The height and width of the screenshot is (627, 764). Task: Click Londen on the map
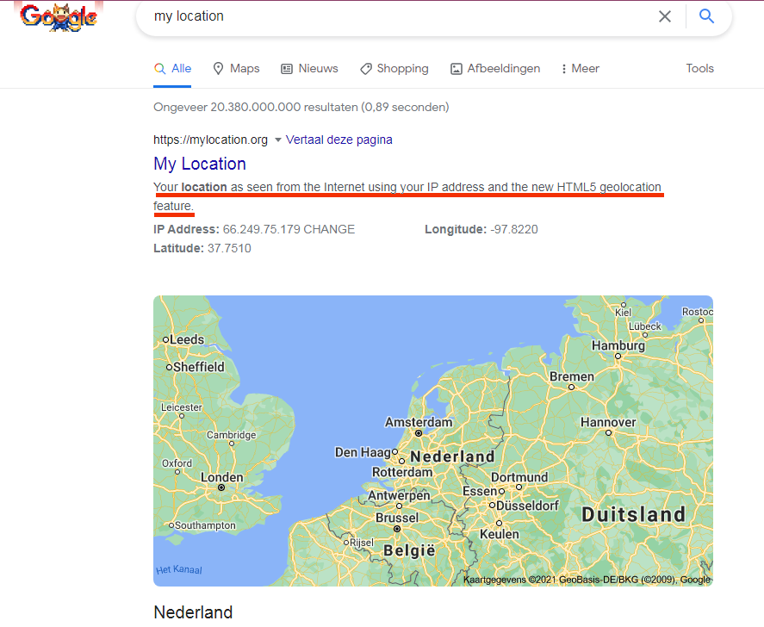click(x=222, y=478)
